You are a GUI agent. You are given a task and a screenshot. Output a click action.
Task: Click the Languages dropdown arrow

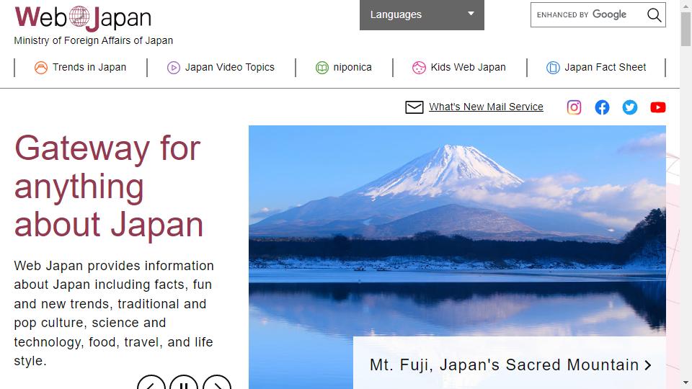coord(471,14)
